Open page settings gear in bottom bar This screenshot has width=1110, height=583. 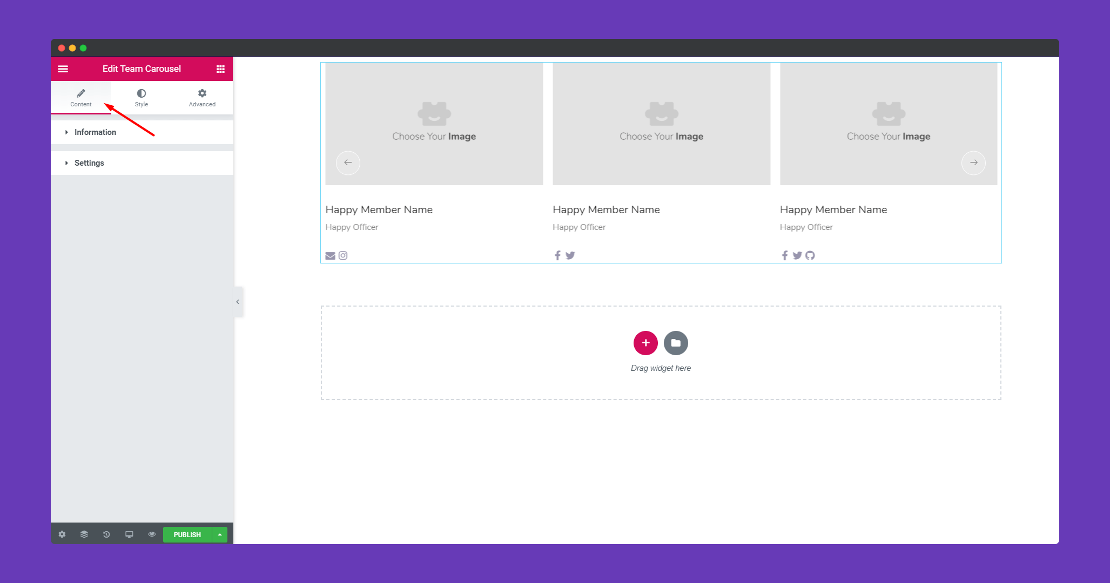[62, 534]
